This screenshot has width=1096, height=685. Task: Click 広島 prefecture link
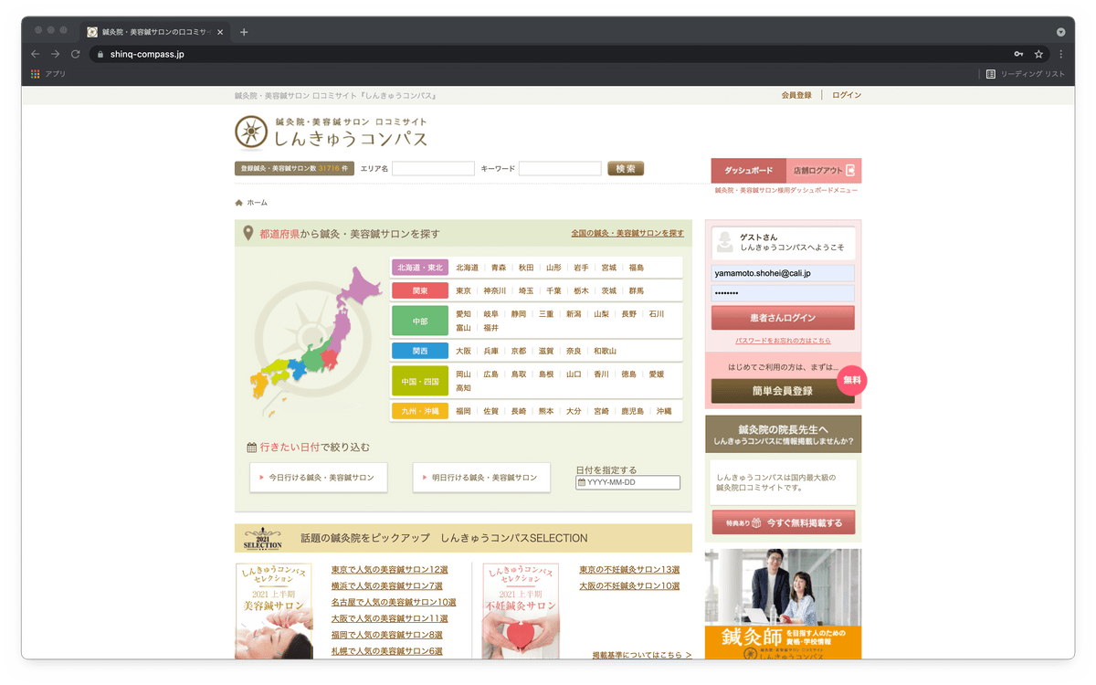(491, 374)
